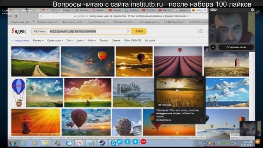Close the Skype video overlay window

[x=252, y=10]
